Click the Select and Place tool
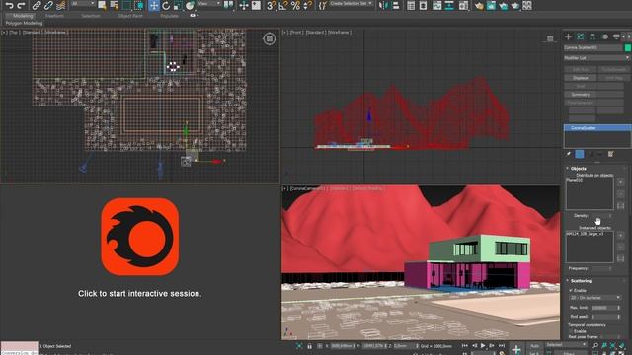The height and width of the screenshot is (355, 632). click(x=190, y=5)
